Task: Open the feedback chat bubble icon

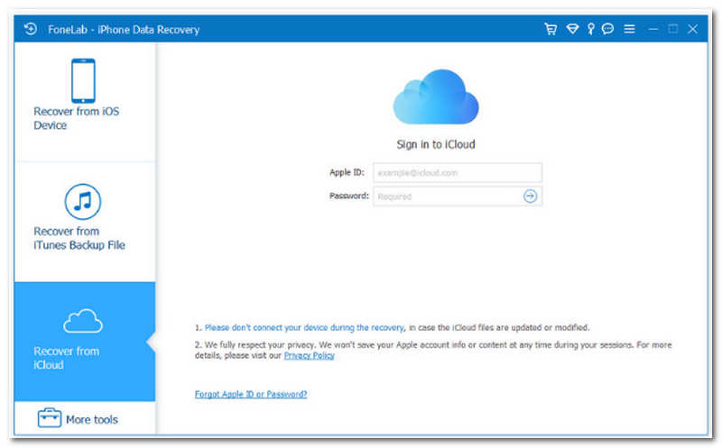Action: (608, 29)
